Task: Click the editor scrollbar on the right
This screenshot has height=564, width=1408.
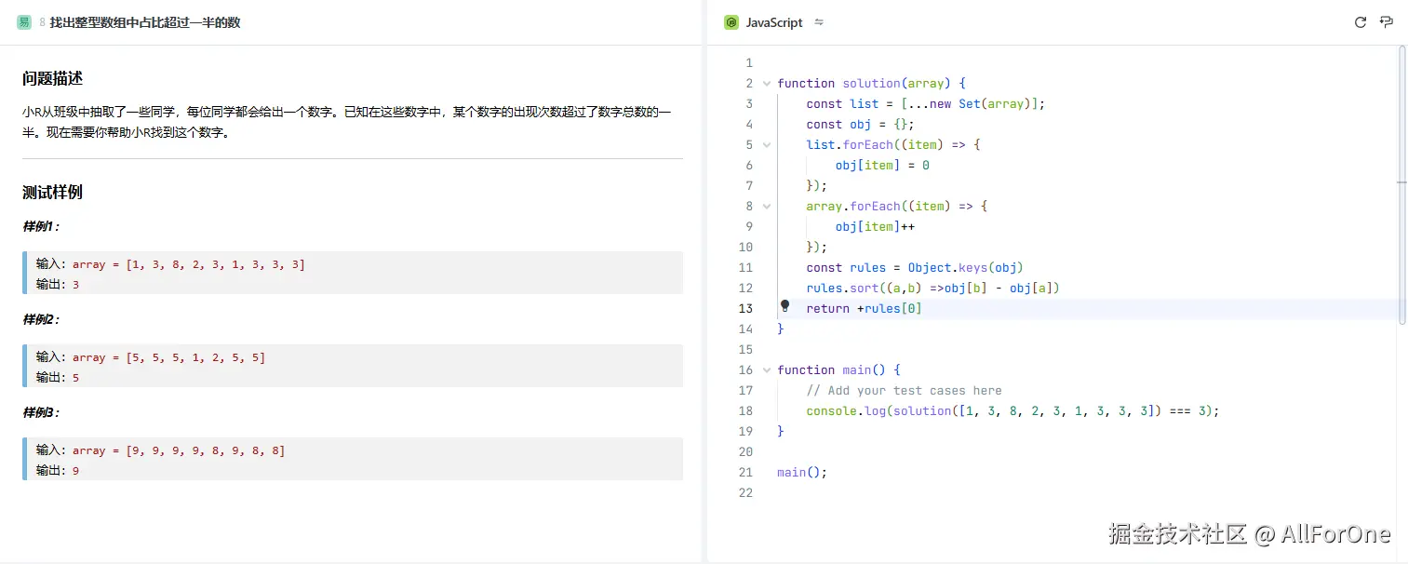Action: point(1400,186)
